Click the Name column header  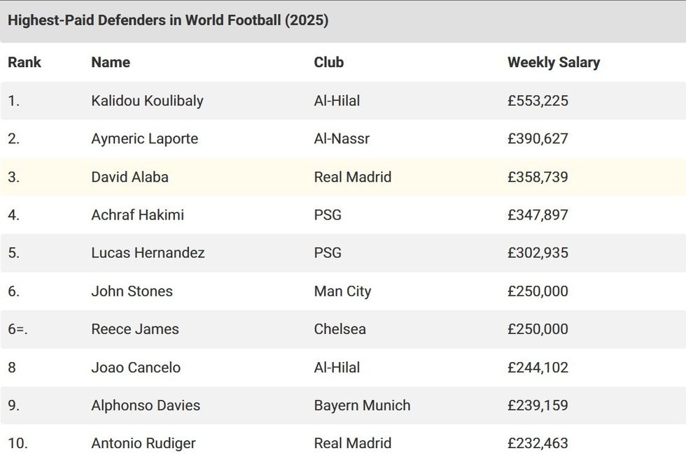[111, 62]
